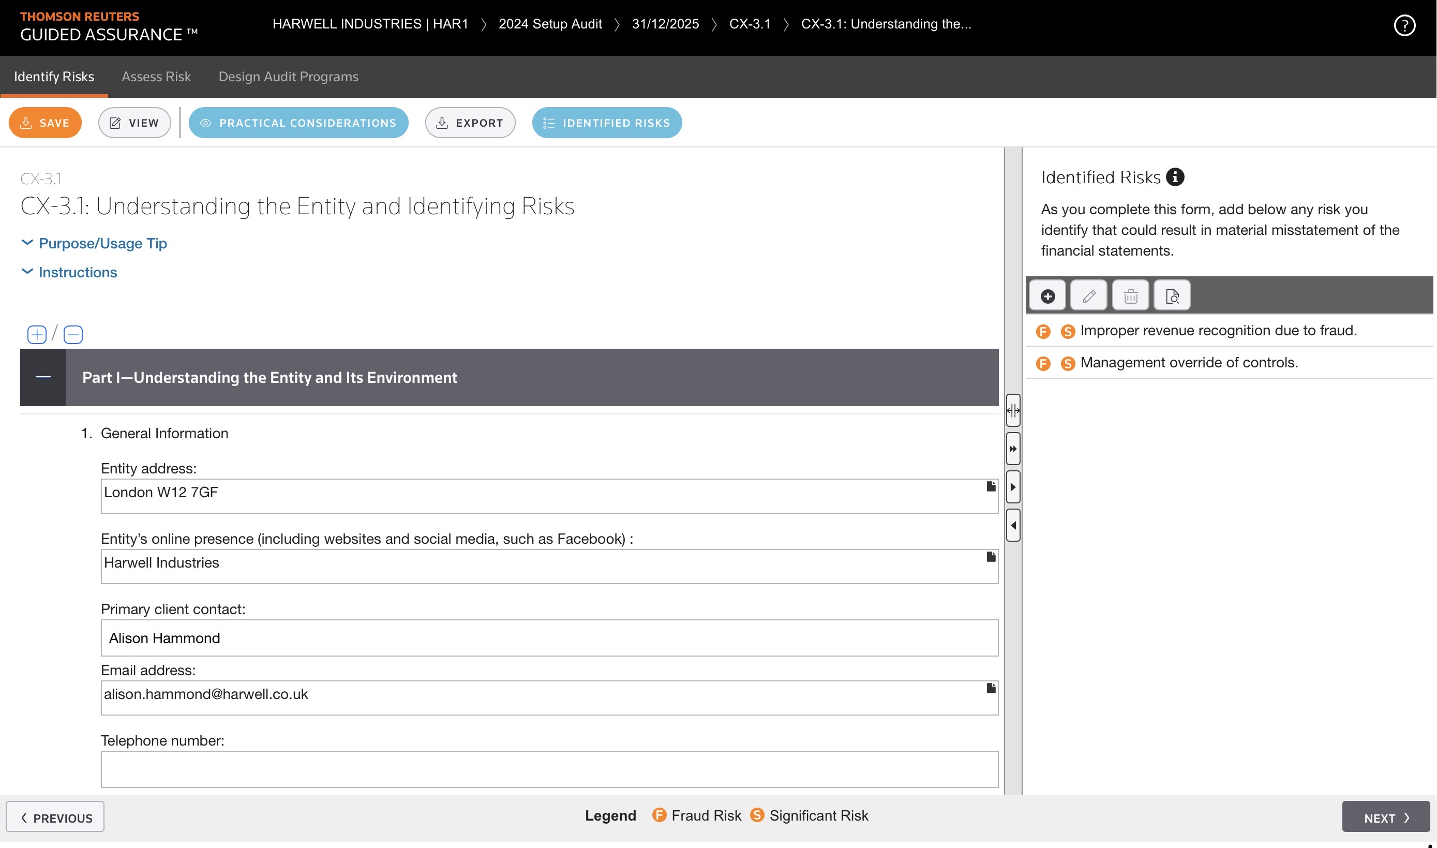The width and height of the screenshot is (1437, 848).
Task: Open the help question mark icon
Action: (x=1404, y=25)
